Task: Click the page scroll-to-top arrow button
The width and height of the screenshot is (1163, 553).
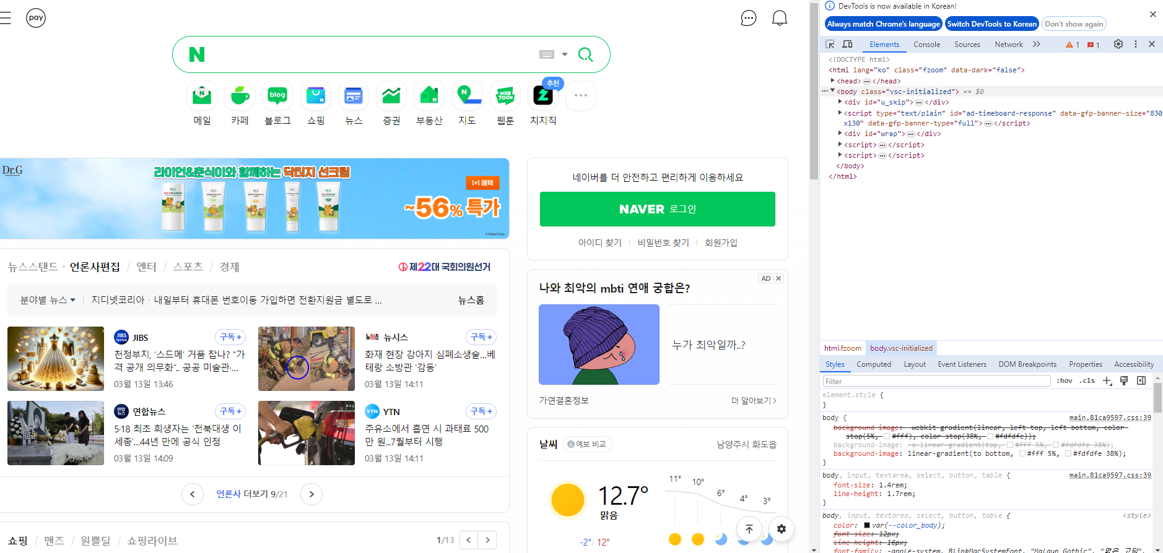Action: [x=749, y=529]
